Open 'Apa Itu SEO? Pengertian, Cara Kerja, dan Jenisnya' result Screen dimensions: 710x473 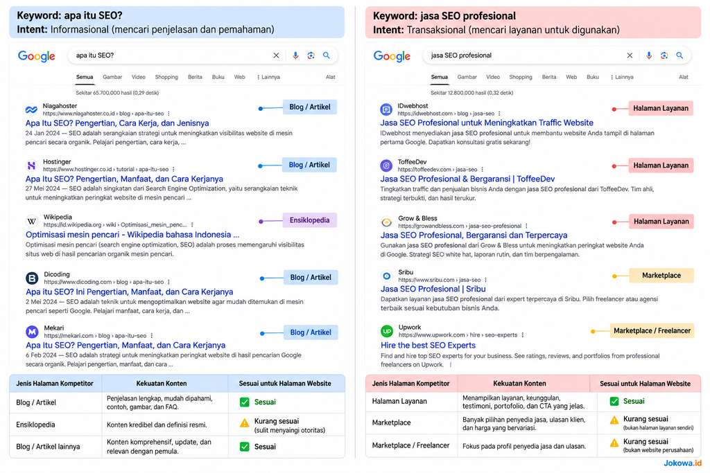[117, 123]
